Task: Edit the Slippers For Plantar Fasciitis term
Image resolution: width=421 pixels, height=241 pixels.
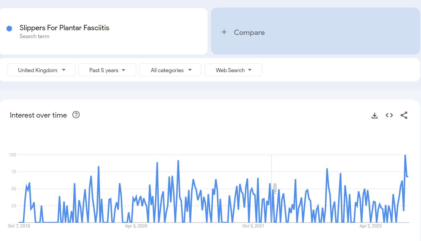Action: [x=64, y=28]
